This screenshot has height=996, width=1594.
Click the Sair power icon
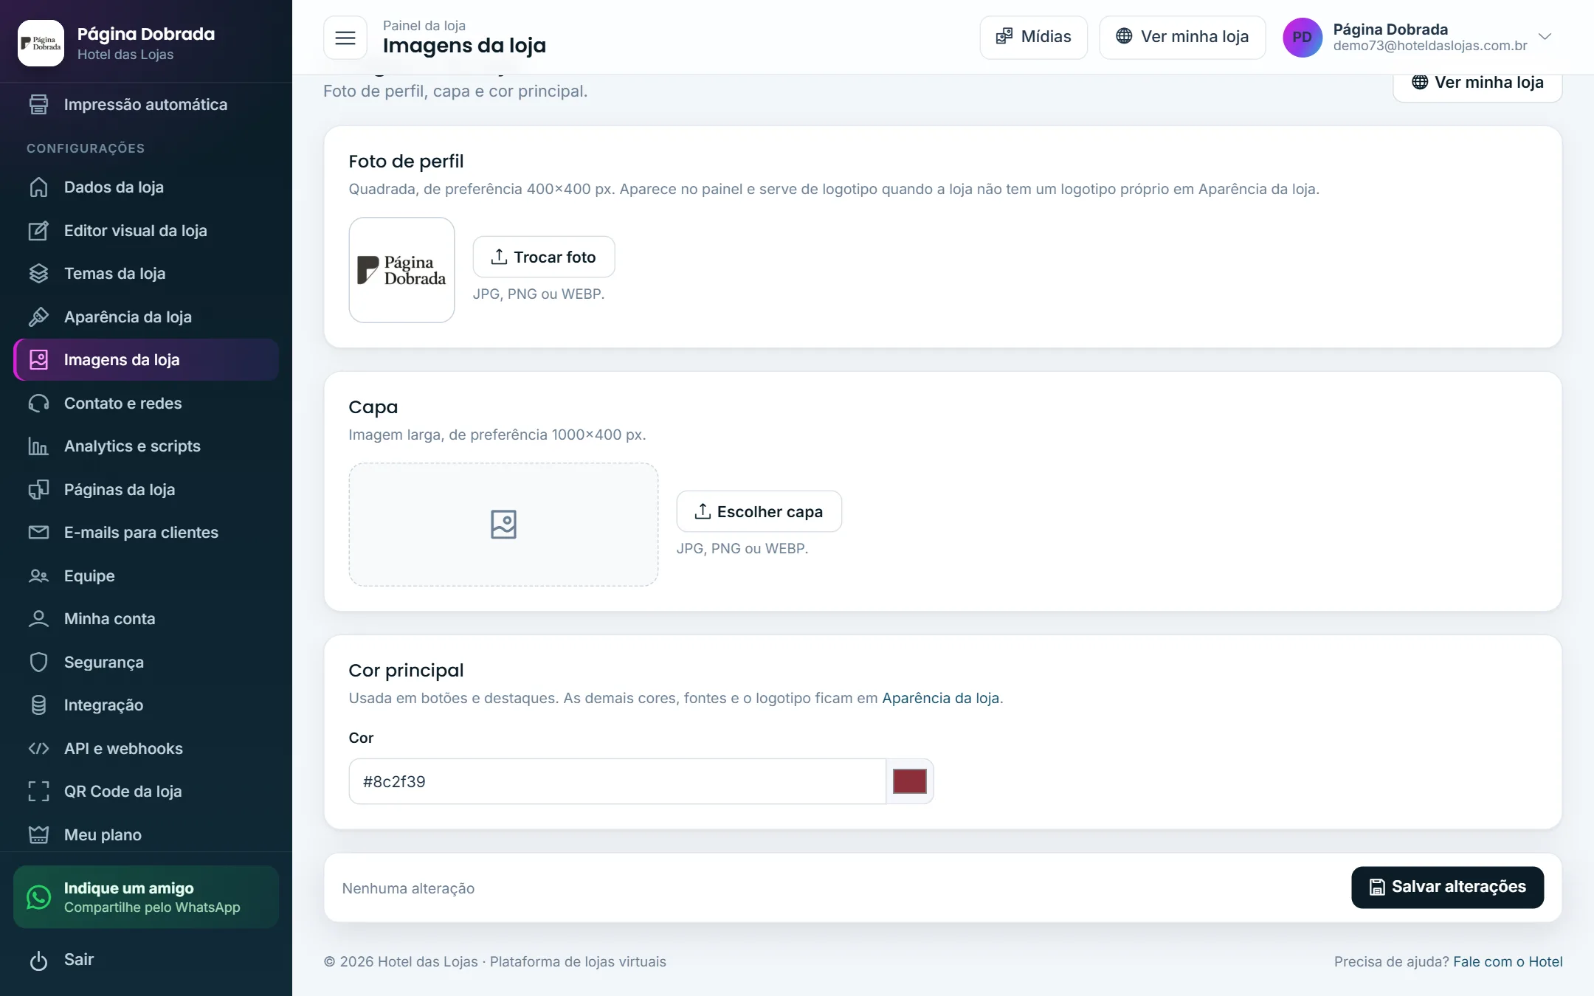tap(38, 961)
